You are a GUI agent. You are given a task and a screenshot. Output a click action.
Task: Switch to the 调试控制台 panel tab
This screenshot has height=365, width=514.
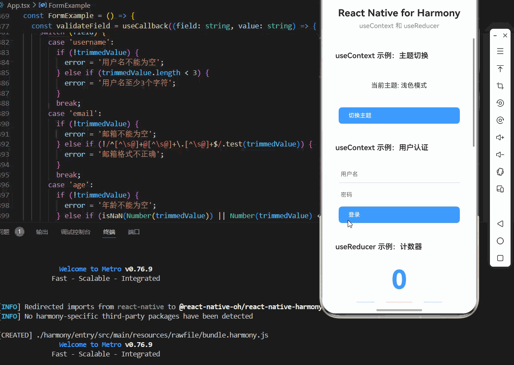[x=75, y=232]
